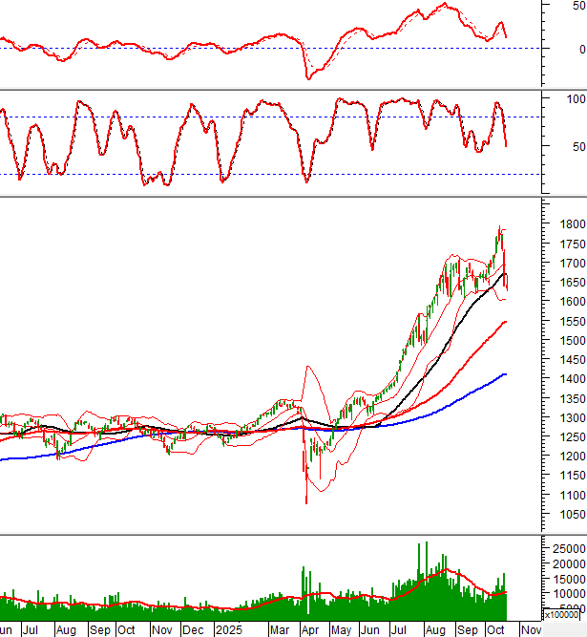Click the May label on the time axis

point(341,630)
